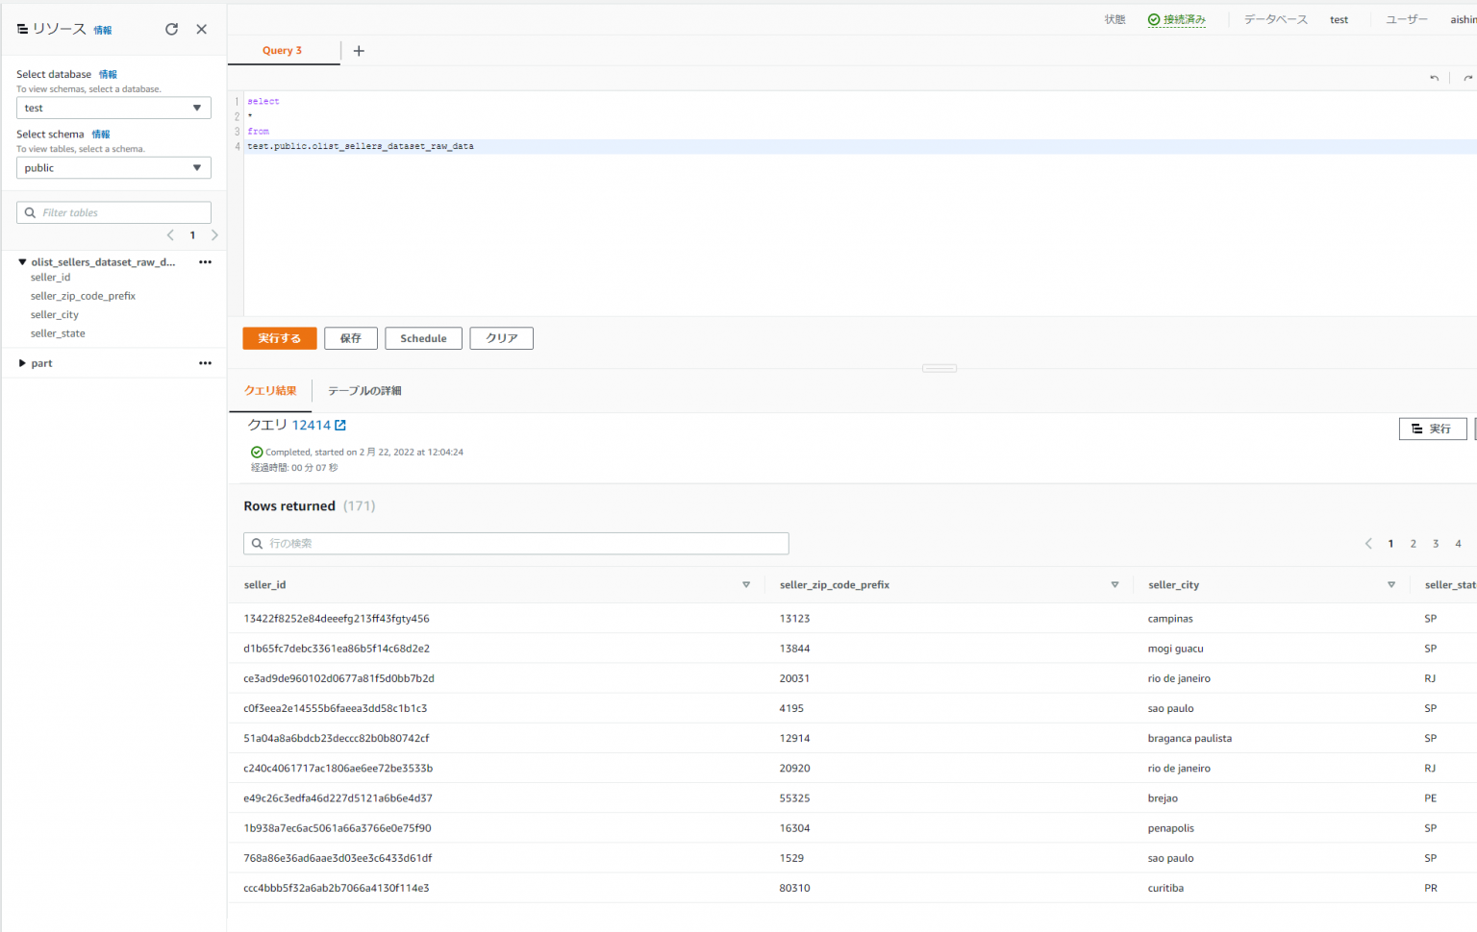Click the 実行する run button
This screenshot has width=1477, height=932.
(x=279, y=338)
